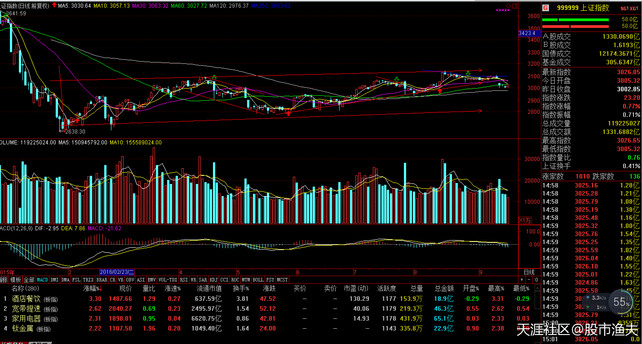Open the 日线 period selector
This screenshot has width=642, height=344.
tap(529, 272)
